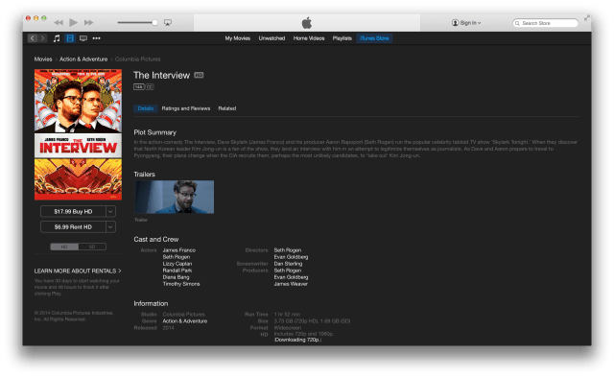Go to Movies breadcrumb
The height and width of the screenshot is (377, 614).
(x=43, y=59)
